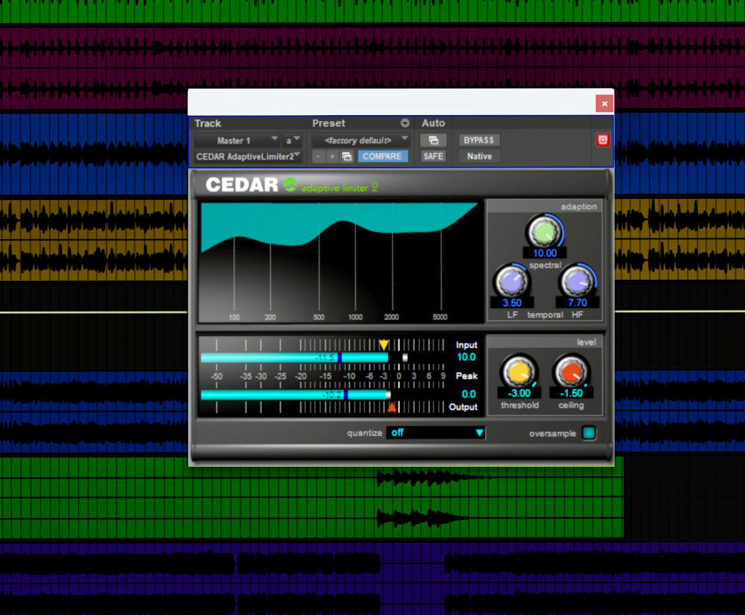Click the LF temporal knob
745x615 pixels.
coord(511,282)
